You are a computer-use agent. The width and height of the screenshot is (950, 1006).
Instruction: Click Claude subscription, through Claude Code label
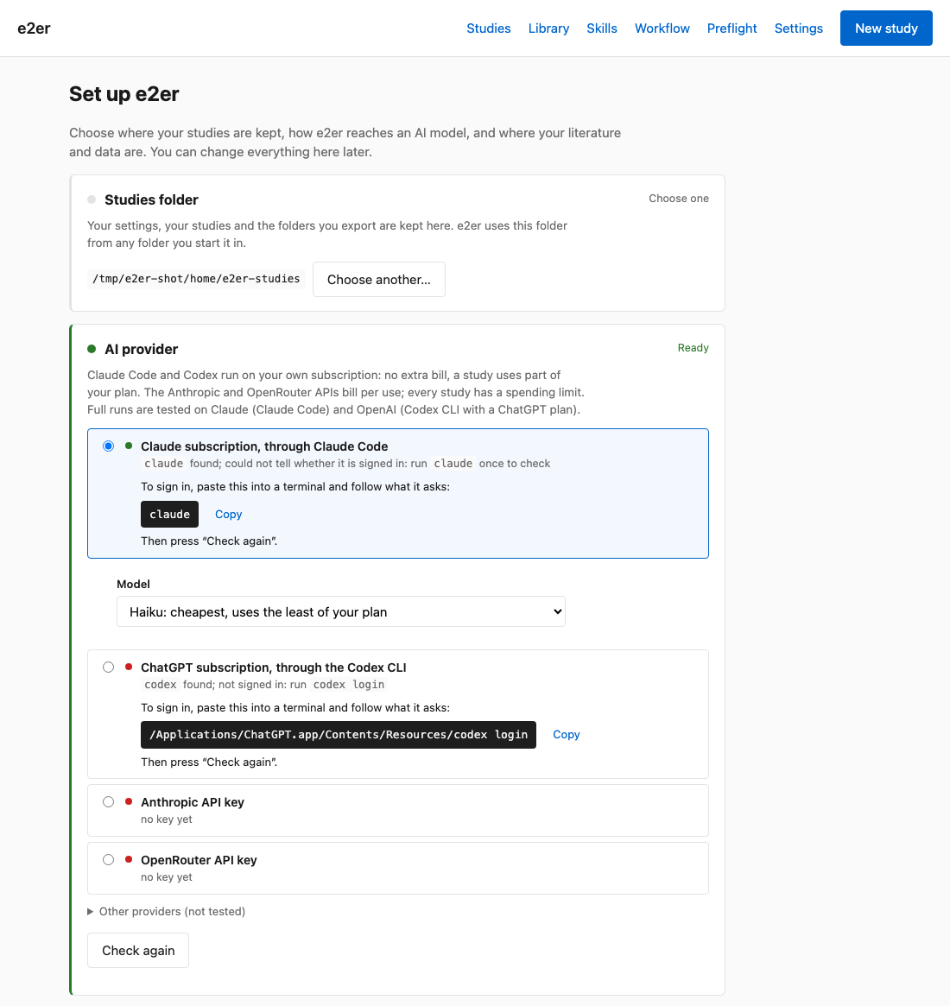(x=264, y=446)
